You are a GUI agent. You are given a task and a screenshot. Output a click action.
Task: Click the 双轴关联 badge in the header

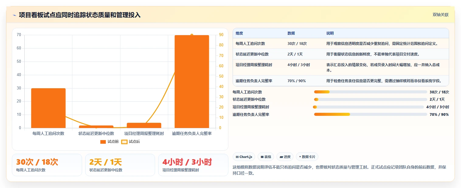pos(441,15)
